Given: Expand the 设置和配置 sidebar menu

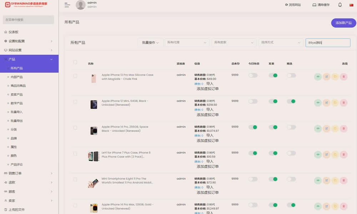Looking at the screenshot, I should pos(29,41).
